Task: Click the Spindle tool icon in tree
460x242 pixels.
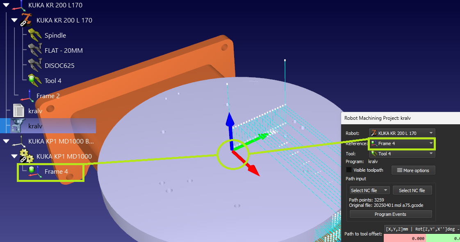Action: (35, 35)
